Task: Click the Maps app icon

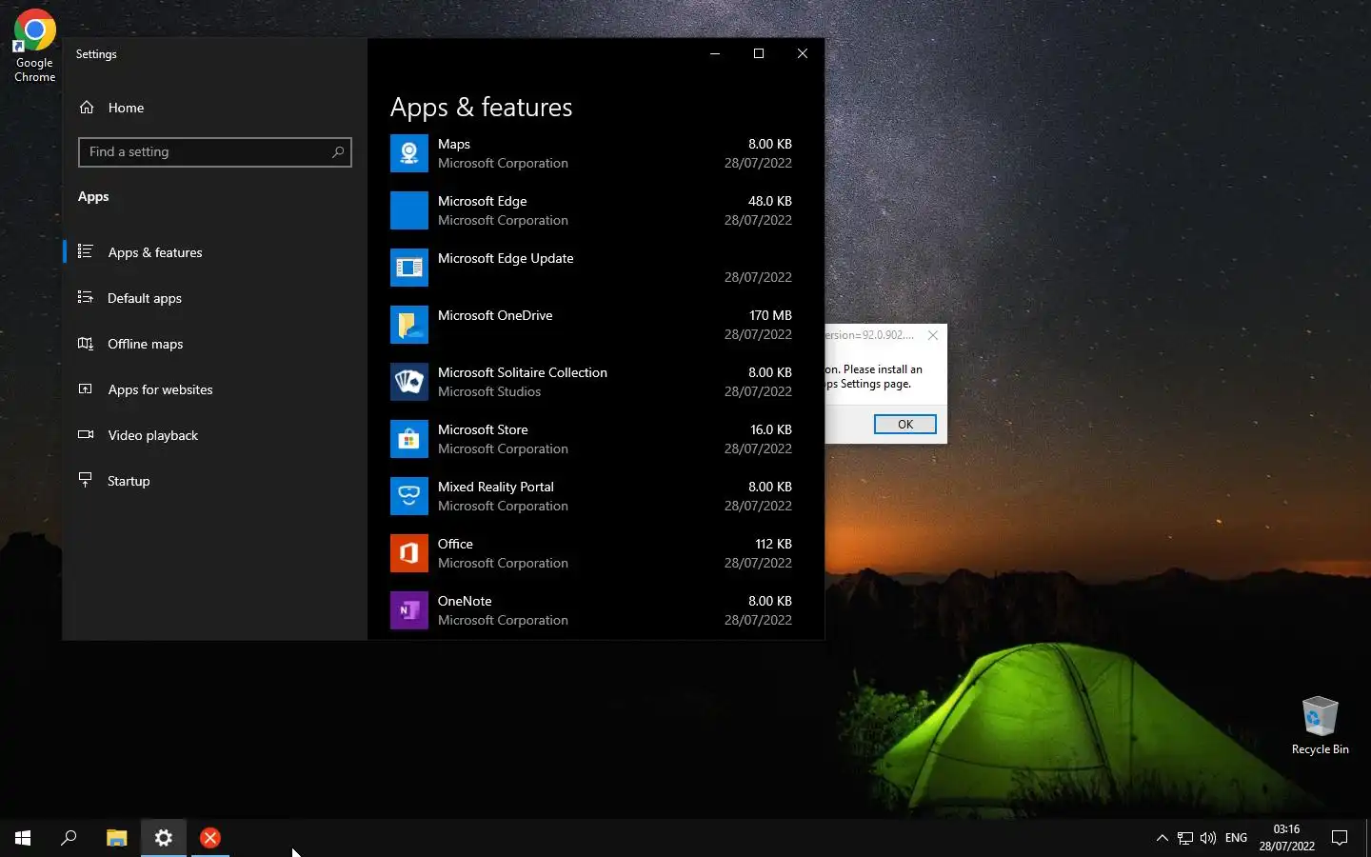Action: coord(409,153)
